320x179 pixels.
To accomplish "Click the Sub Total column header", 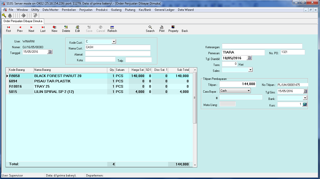I will click(x=179, y=70).
